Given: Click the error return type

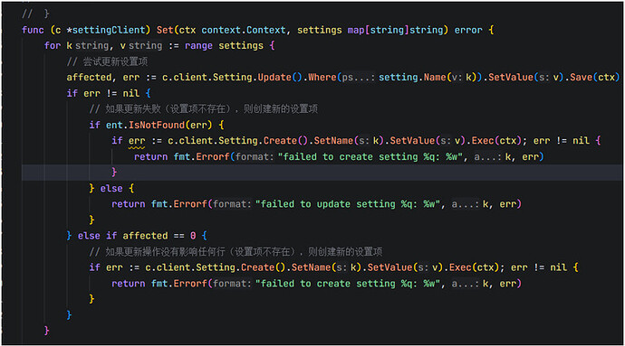Looking at the screenshot, I should coord(468,30).
